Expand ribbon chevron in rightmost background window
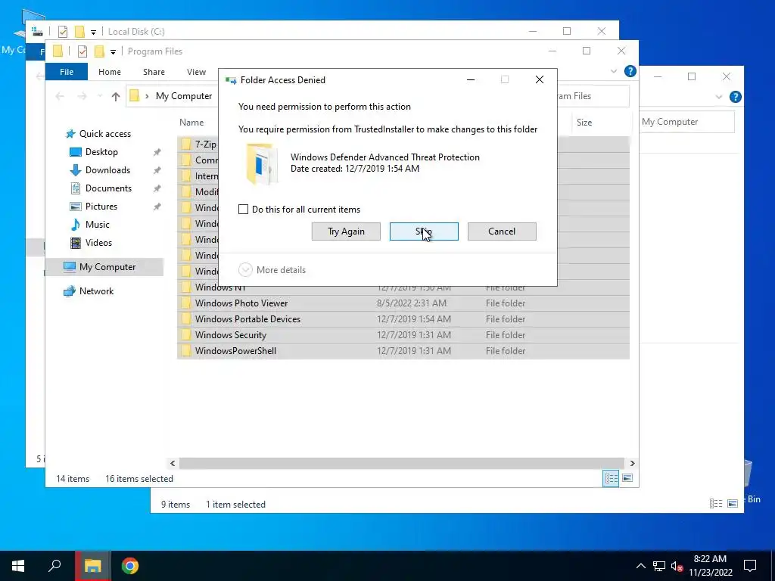The image size is (775, 581). 719,98
